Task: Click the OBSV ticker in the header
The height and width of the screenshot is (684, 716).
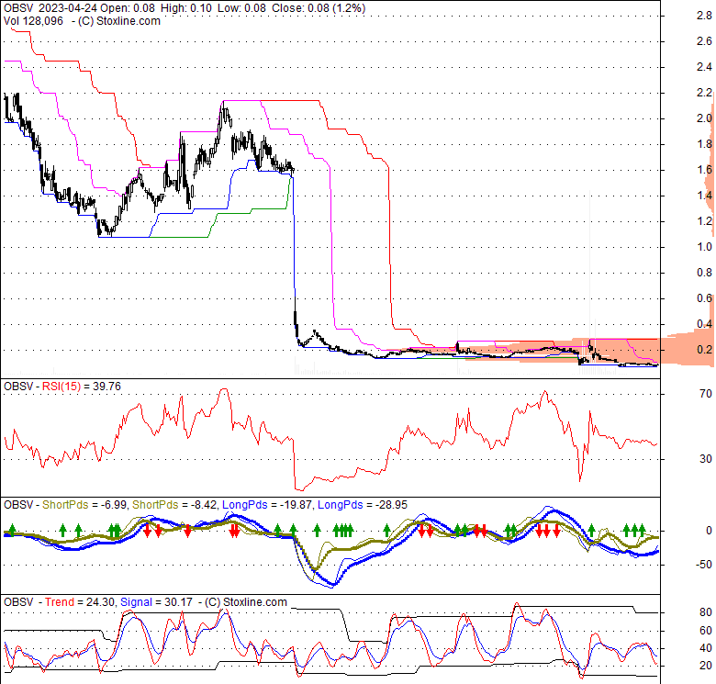Action: coord(18,8)
